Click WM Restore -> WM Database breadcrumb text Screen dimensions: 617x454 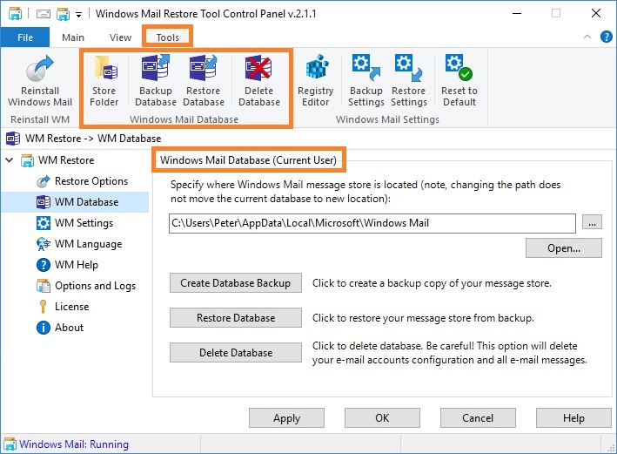coord(93,139)
